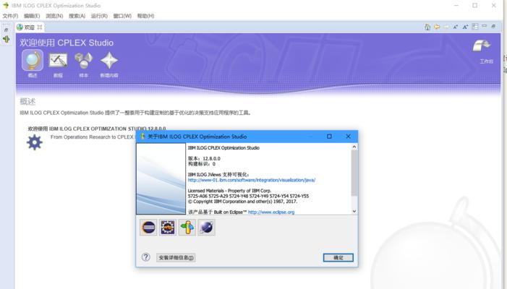Click the CPLEX icon in the left sidebar
Screen dimensions: 507x289
6,40
